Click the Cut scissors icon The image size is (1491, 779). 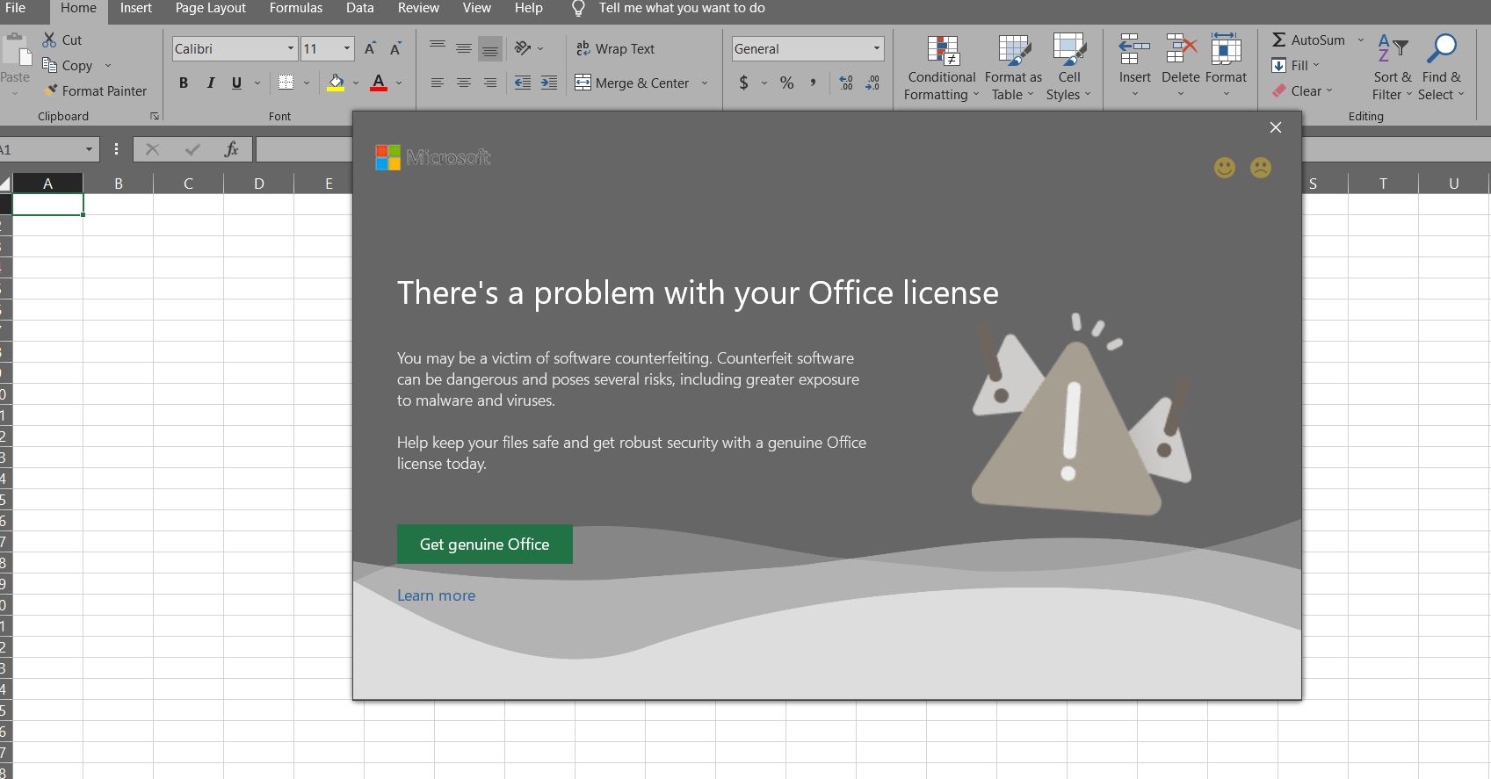pos(49,40)
